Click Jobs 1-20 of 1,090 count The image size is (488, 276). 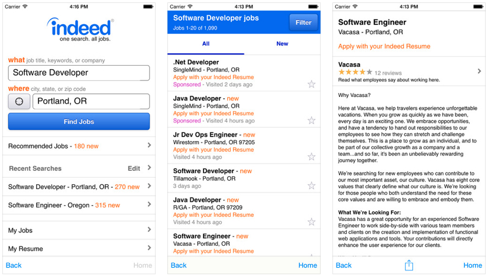pyautogui.click(x=195, y=28)
